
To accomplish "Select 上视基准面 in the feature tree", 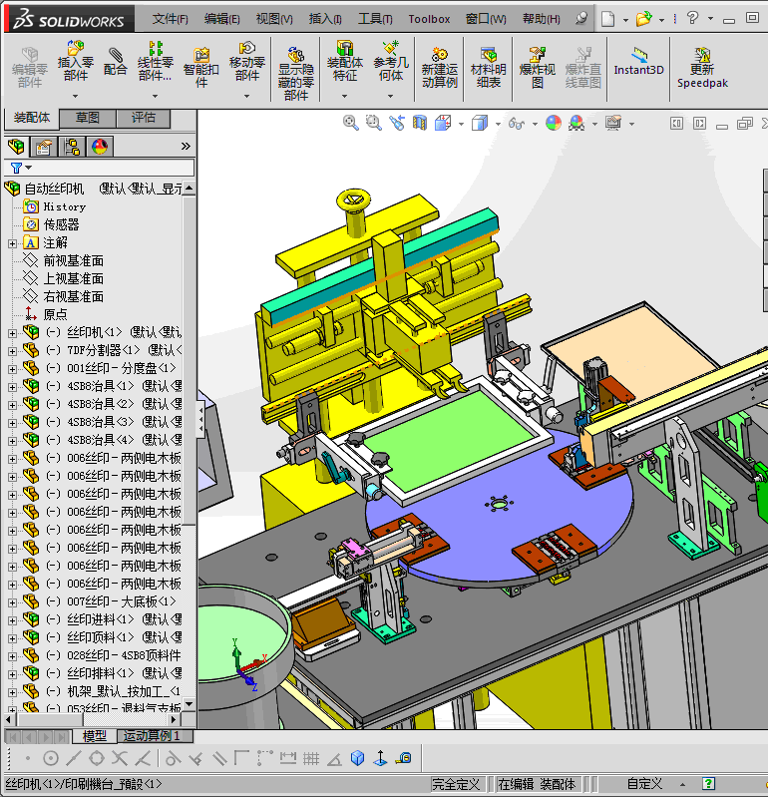I will [x=73, y=279].
